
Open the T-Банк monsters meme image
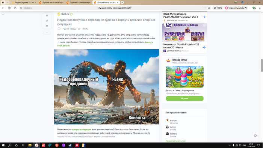click(106, 87)
